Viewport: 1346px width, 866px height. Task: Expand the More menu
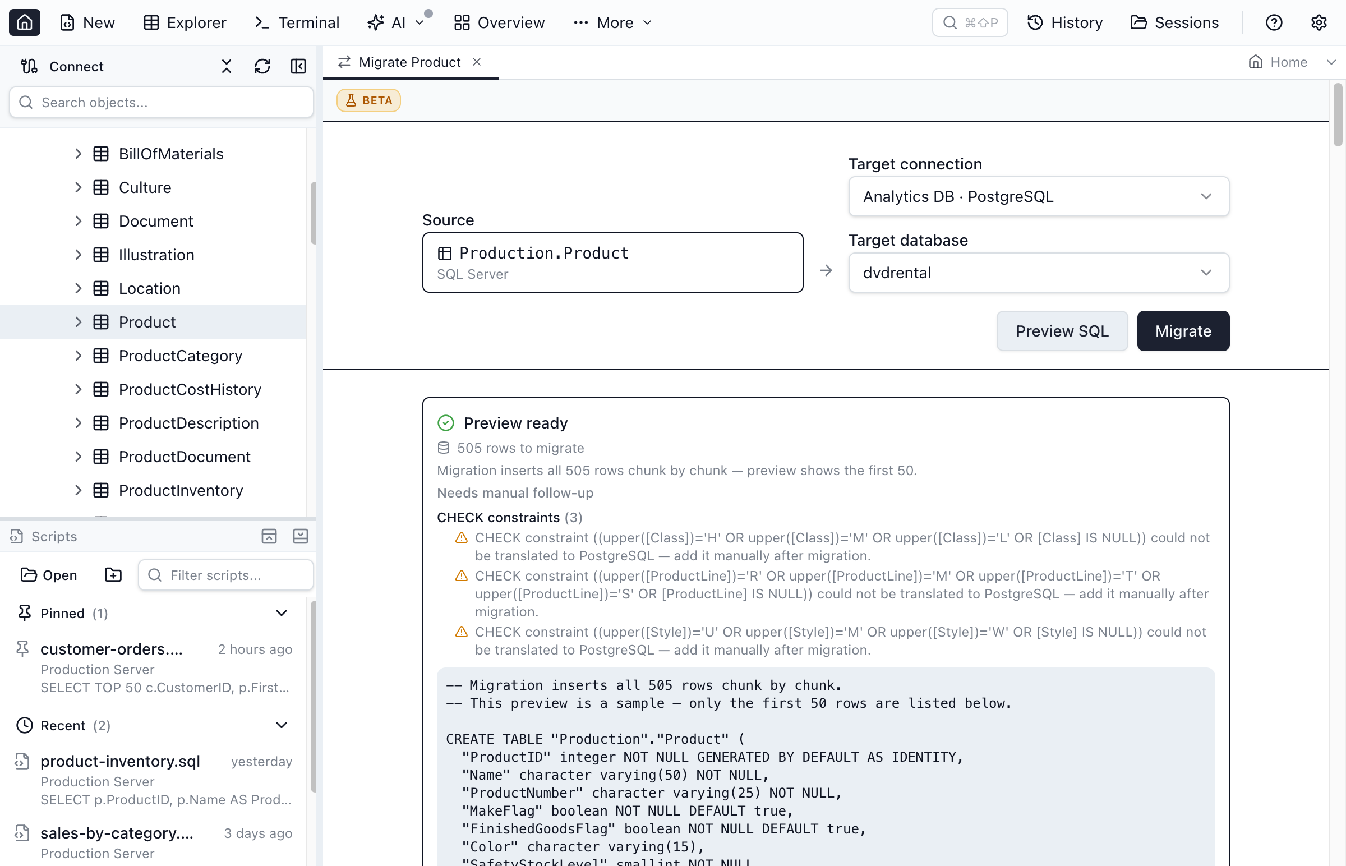(612, 22)
